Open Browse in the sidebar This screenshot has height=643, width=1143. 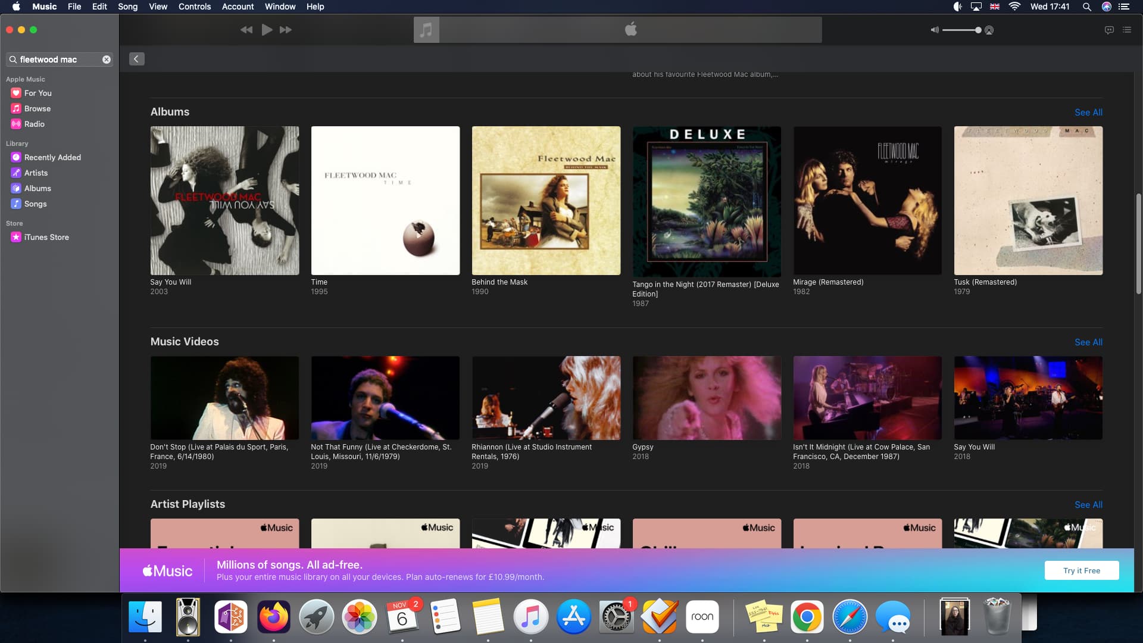pyautogui.click(x=37, y=108)
